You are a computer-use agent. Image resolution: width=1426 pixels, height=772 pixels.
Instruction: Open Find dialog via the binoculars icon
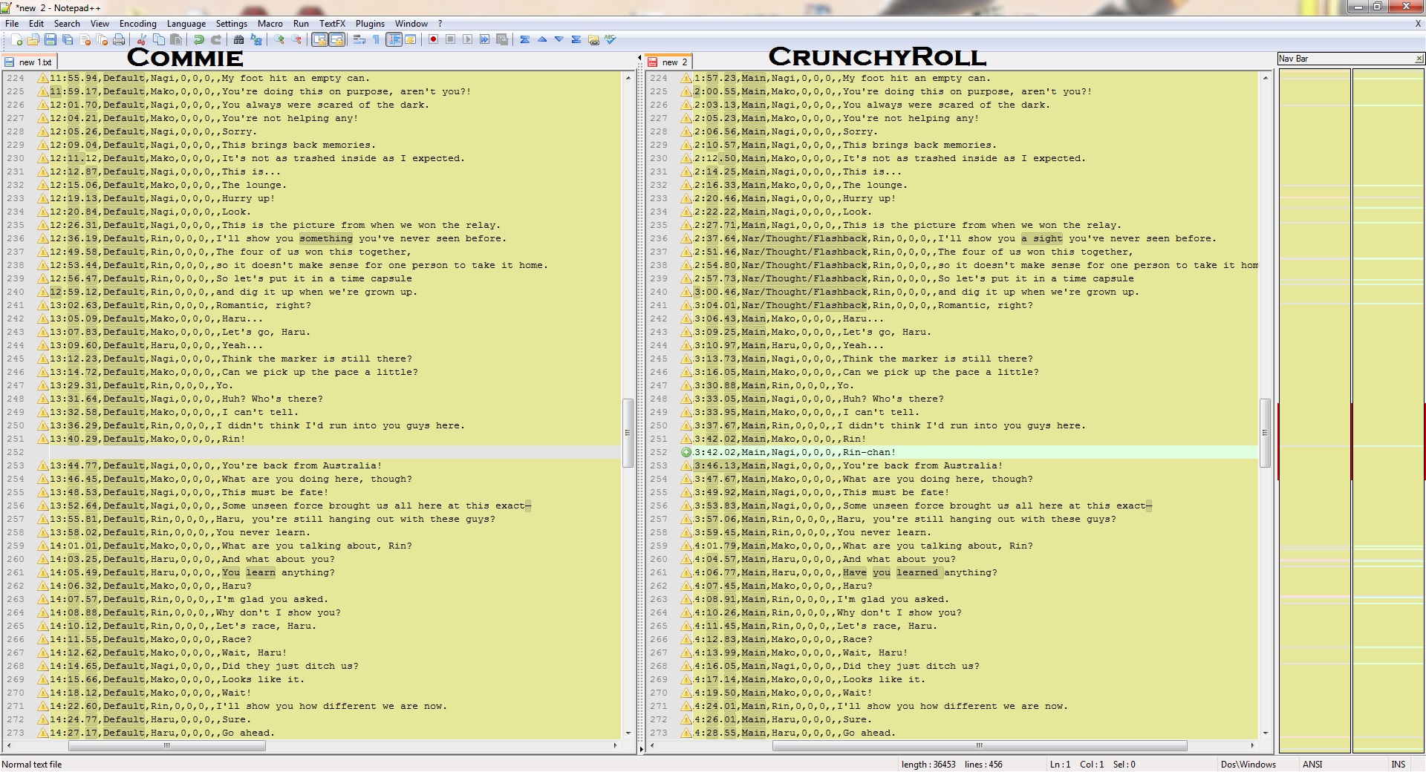[238, 39]
